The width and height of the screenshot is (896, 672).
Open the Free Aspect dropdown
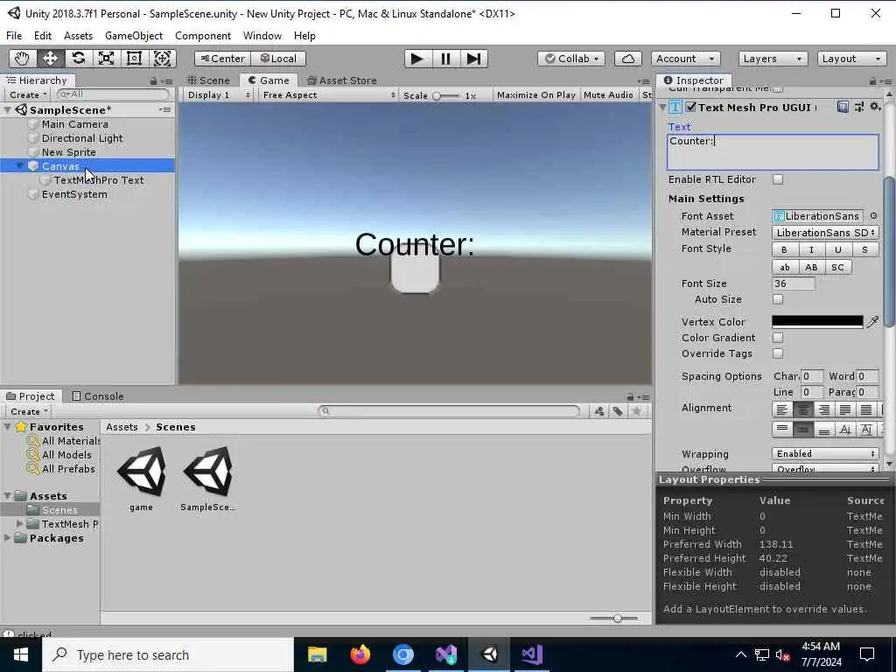coord(327,94)
